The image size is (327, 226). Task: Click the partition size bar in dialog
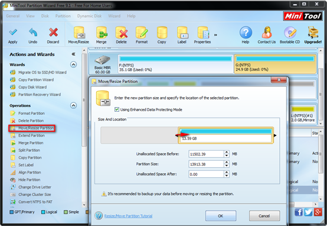pos(226,135)
